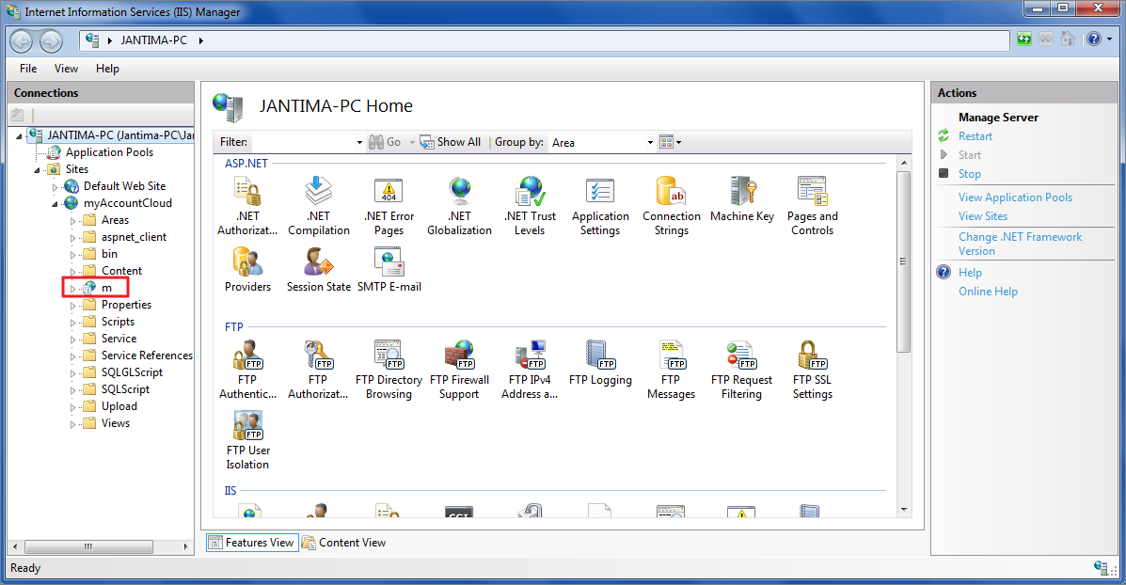Screen dimensions: 1126x585
Task: Select Application Pools in Connections tree
Action: click(109, 152)
